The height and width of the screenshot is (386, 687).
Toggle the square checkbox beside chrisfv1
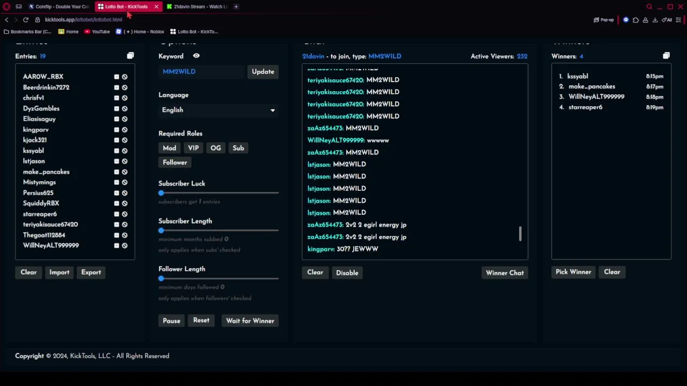coord(116,98)
